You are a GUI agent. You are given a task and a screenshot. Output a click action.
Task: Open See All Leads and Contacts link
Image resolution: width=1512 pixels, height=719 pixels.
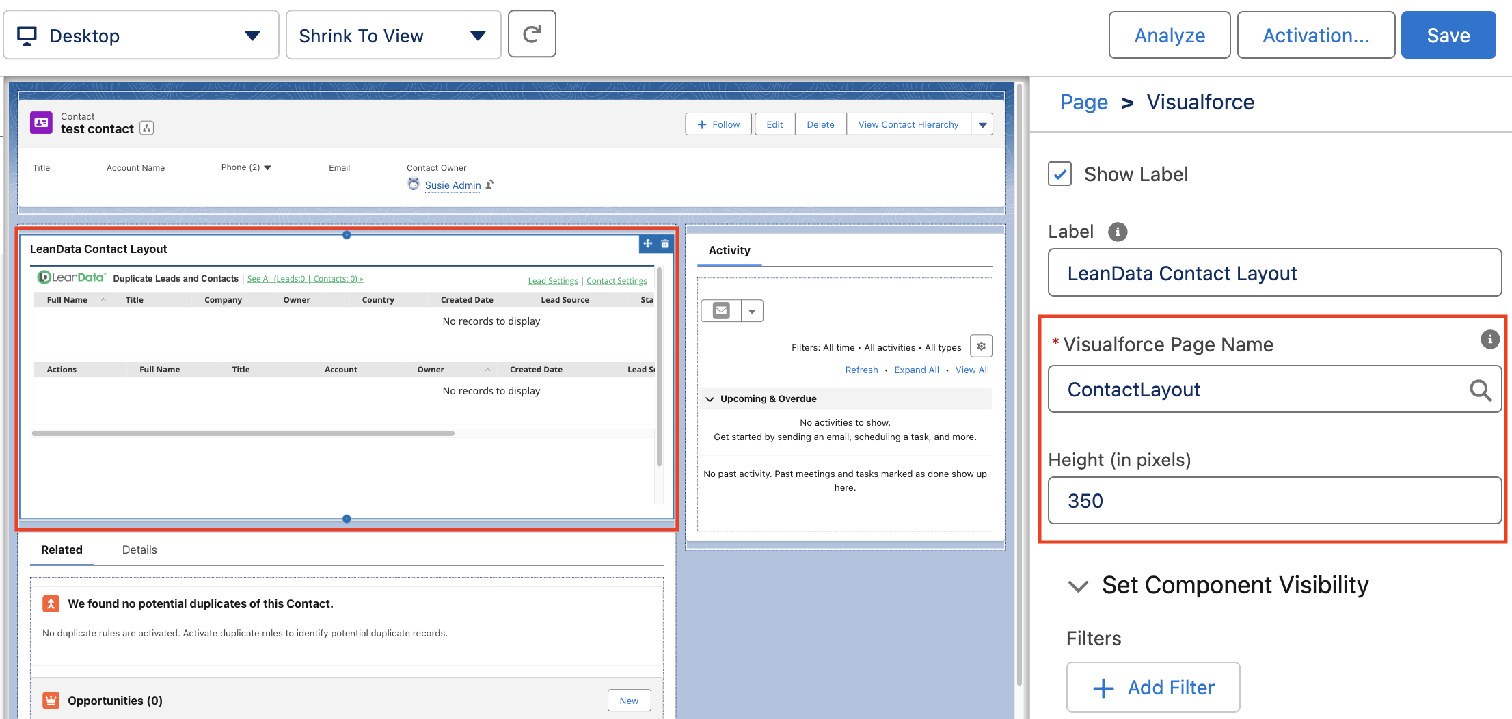tap(305, 279)
